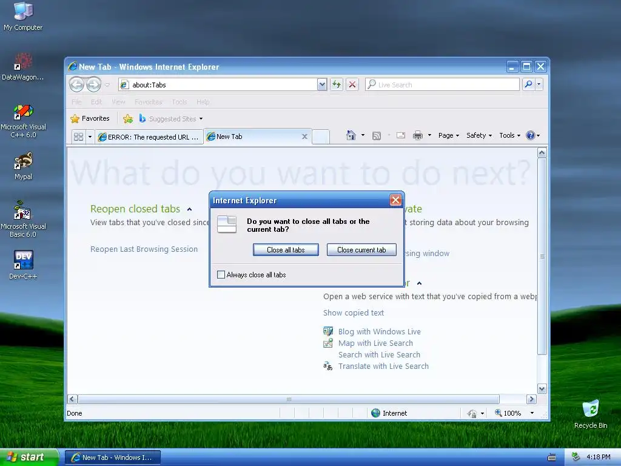Close the Internet Explorer dialog box
Viewport: 621px width, 466px height.
[395, 200]
